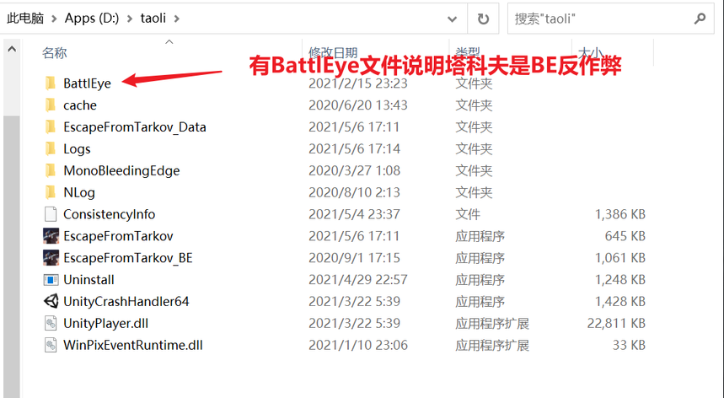Click the EscapeFromTarkov_BE application icon
This screenshot has width=724, height=398.
51,258
